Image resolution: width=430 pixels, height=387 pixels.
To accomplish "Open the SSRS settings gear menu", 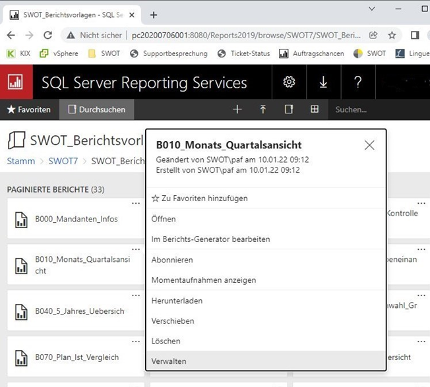I will click(x=289, y=82).
